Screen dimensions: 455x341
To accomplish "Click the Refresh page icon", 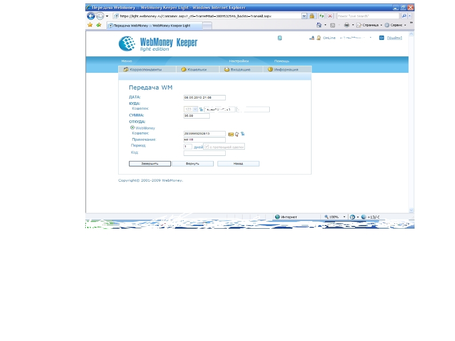I will click(322, 16).
